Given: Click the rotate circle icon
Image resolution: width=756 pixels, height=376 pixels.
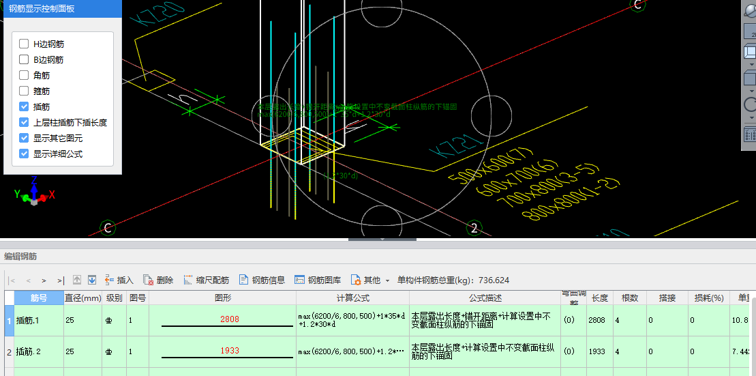Looking at the screenshot, I should (x=751, y=104).
